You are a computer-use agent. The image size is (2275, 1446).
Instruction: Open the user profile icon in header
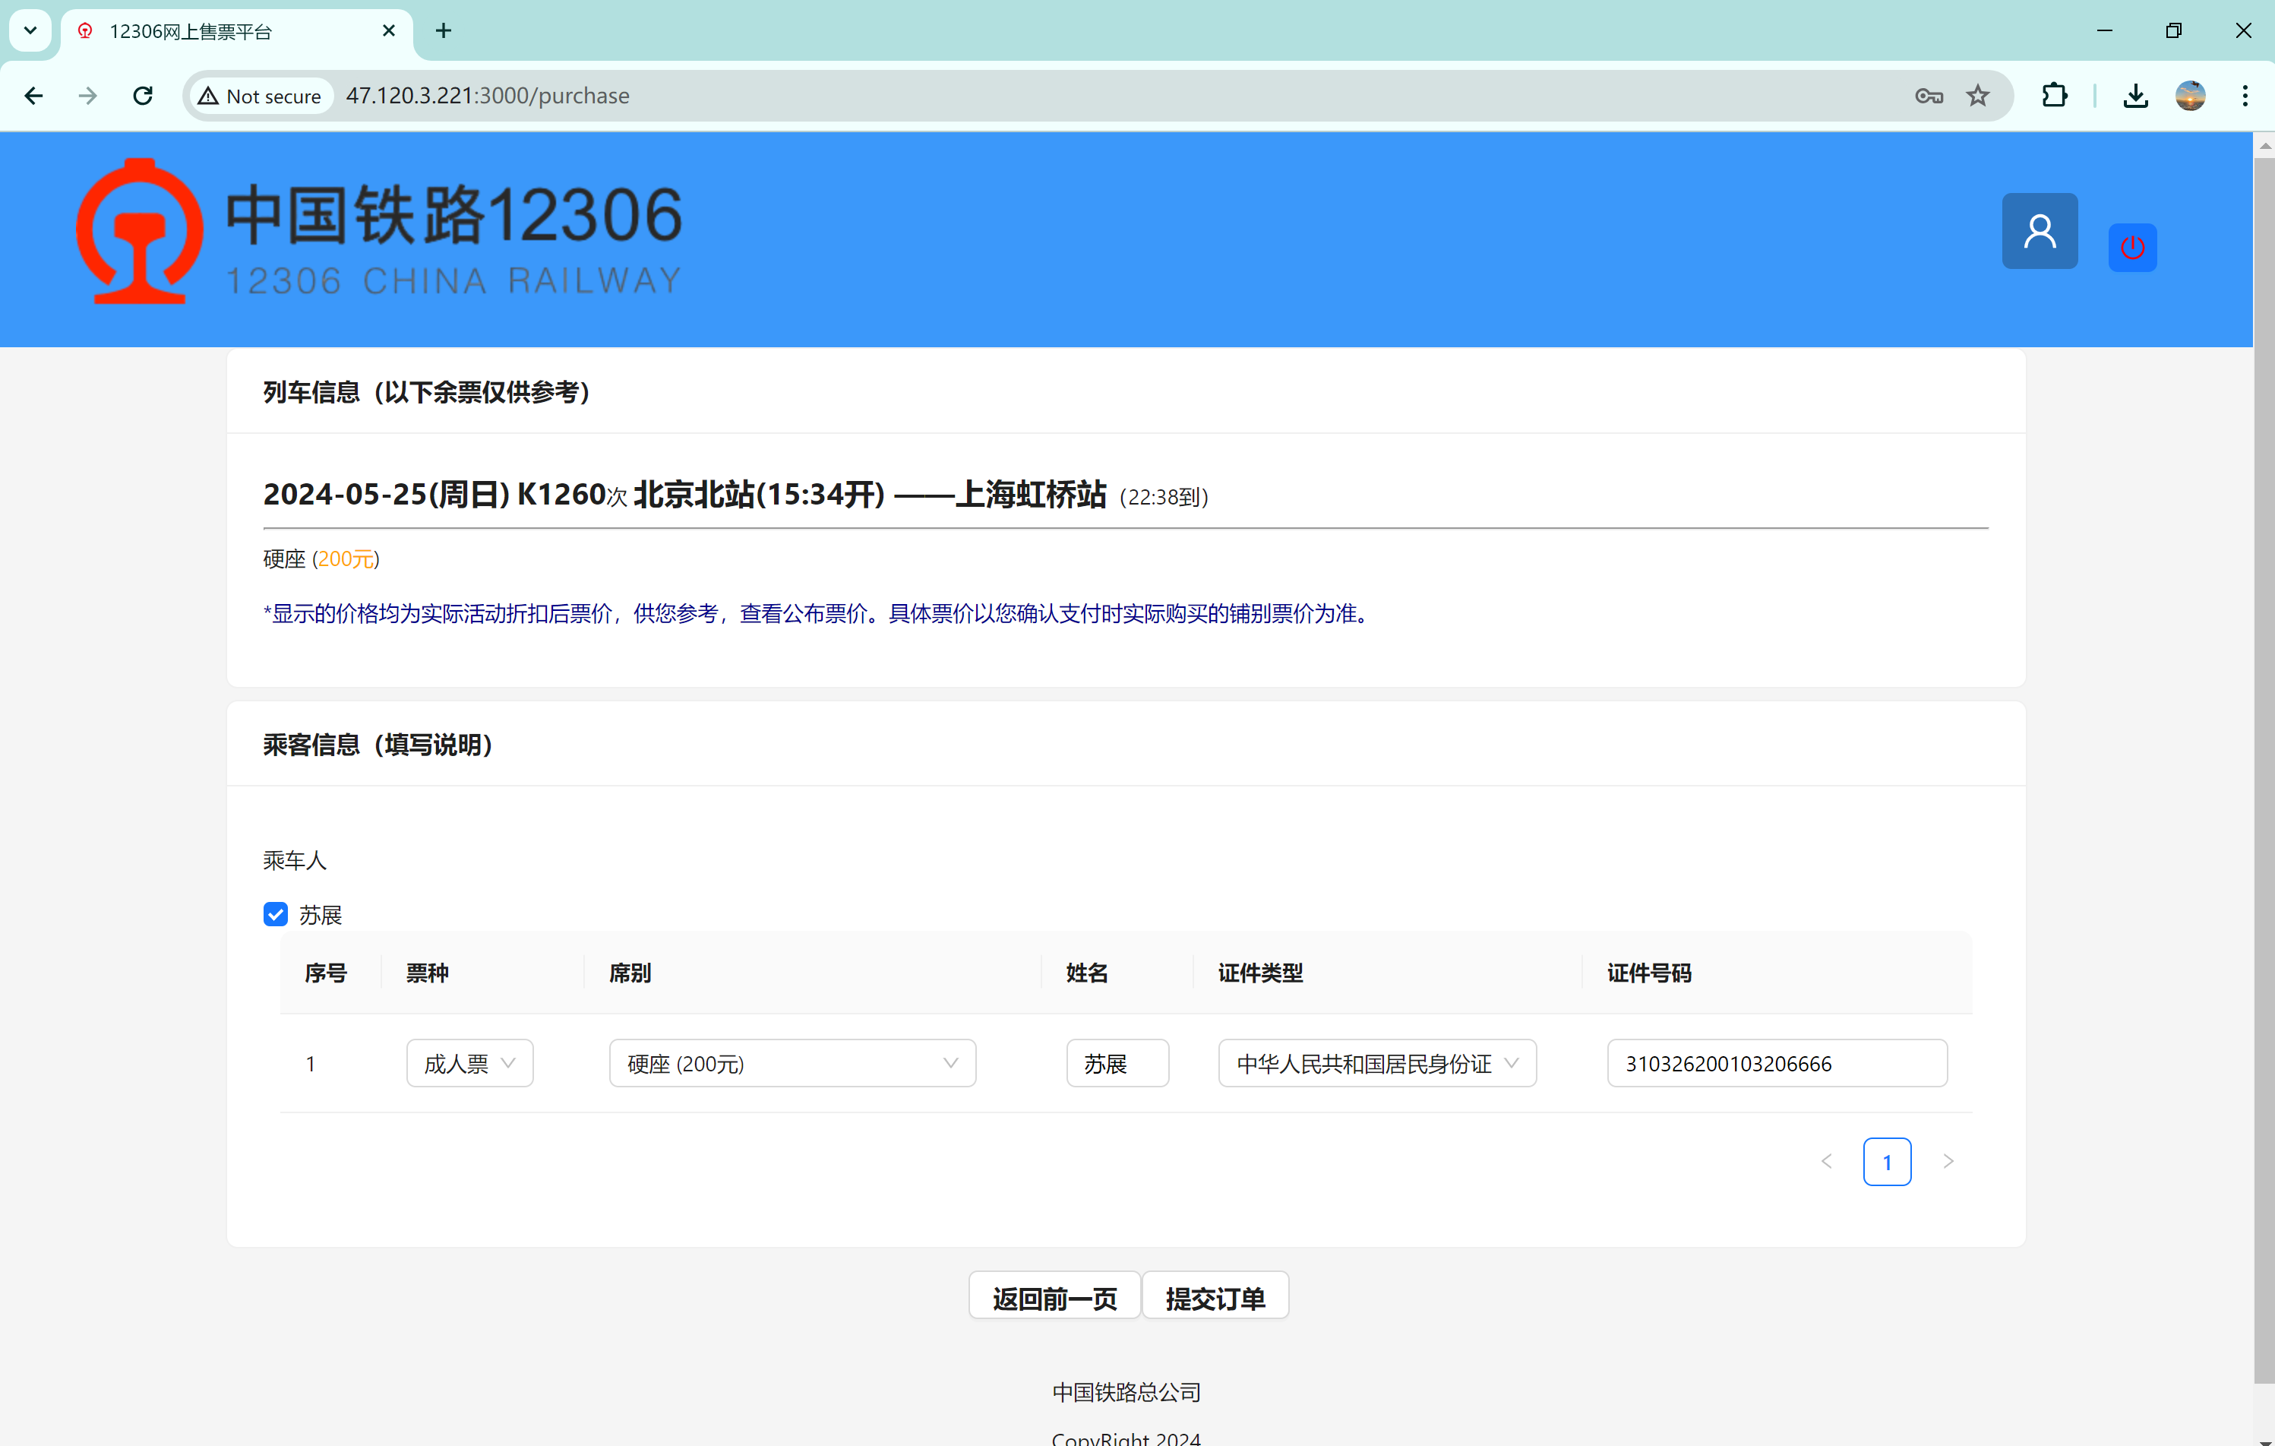coord(2040,230)
